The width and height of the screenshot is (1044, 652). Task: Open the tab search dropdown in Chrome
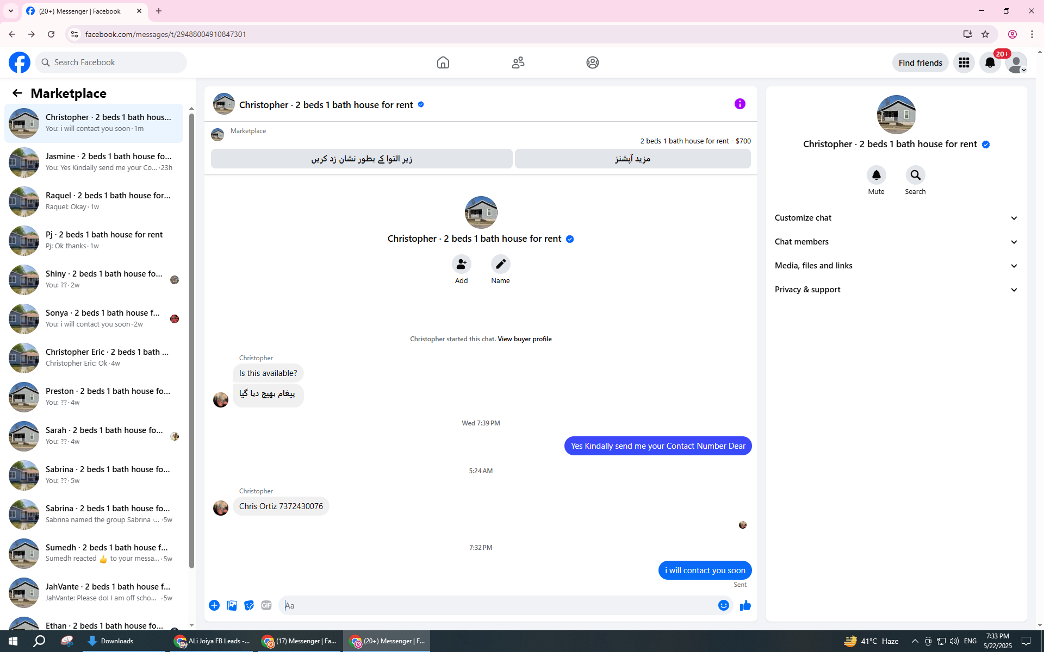[x=11, y=11]
